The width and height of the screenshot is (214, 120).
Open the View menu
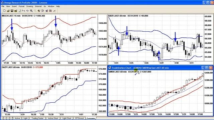[8, 6]
